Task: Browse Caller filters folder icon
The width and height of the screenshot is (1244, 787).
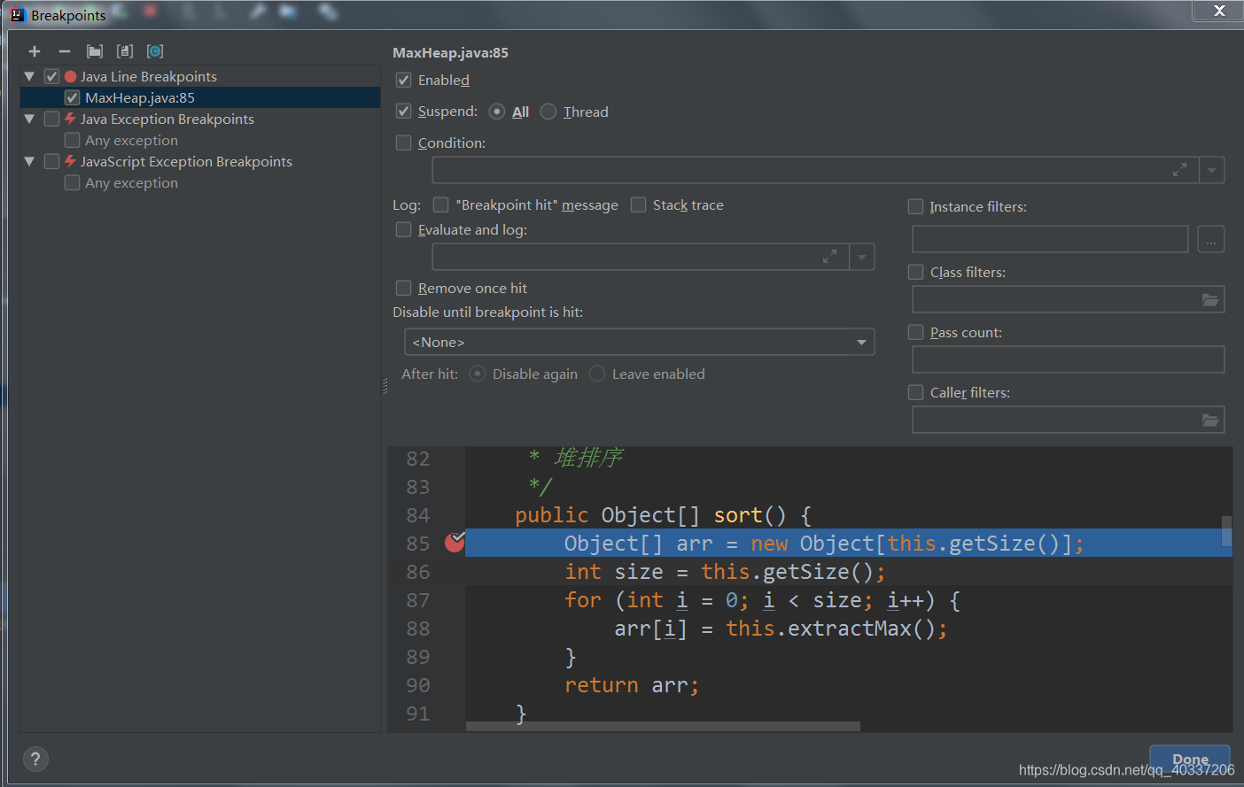Action: coord(1210,421)
